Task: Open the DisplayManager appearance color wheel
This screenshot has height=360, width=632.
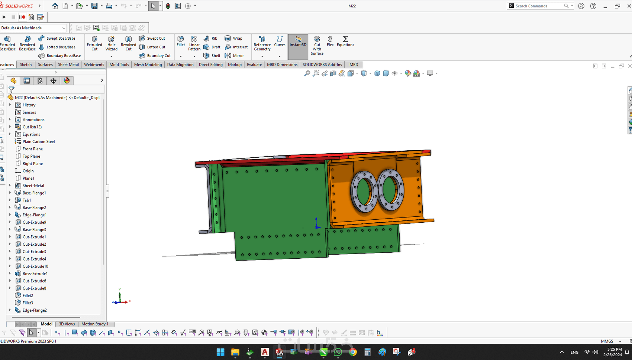Action: [x=67, y=81]
